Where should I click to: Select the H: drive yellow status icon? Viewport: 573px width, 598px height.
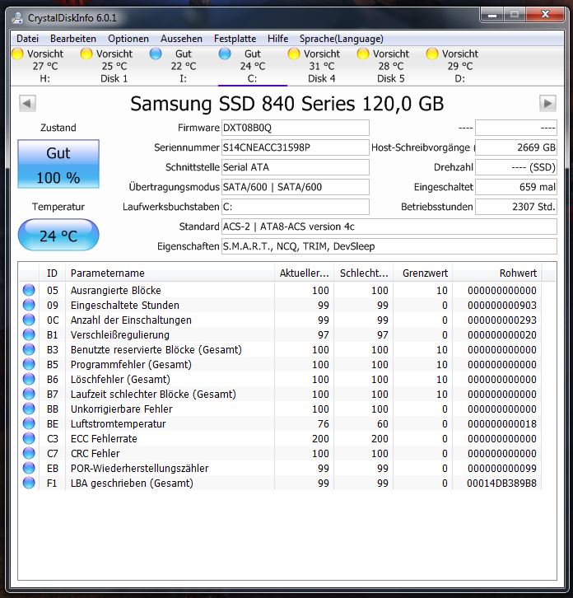click(x=17, y=54)
